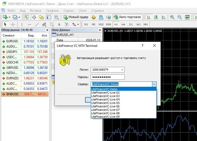
Task: Switch to MN timeframe
Action: (146, 25)
